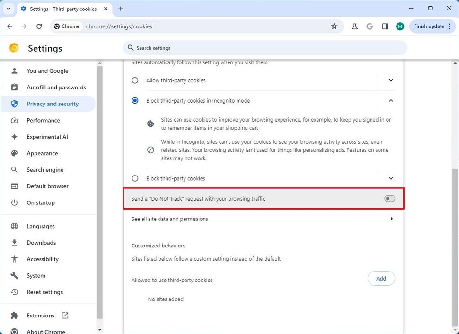
Task: Open the Chrome three-dot menu
Action: click(449, 26)
